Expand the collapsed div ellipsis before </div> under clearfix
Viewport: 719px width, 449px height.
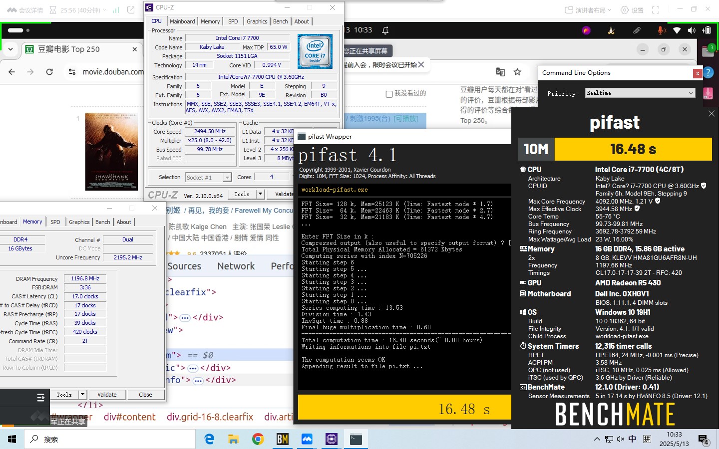tap(185, 318)
